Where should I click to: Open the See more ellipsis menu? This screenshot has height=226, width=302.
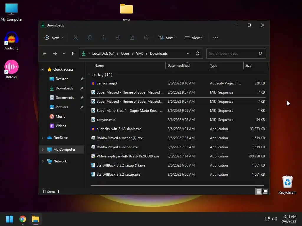point(216,38)
